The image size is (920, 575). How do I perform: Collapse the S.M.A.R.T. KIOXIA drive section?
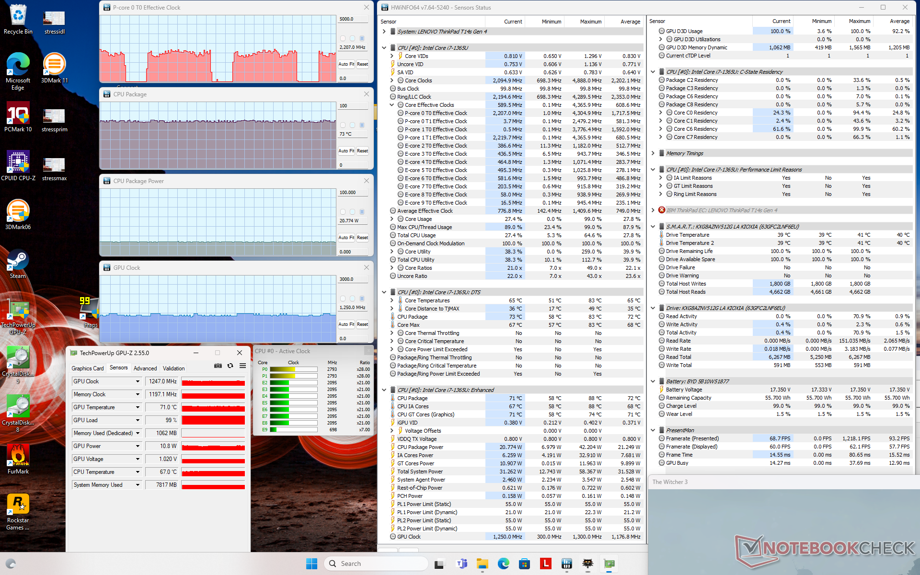653,227
